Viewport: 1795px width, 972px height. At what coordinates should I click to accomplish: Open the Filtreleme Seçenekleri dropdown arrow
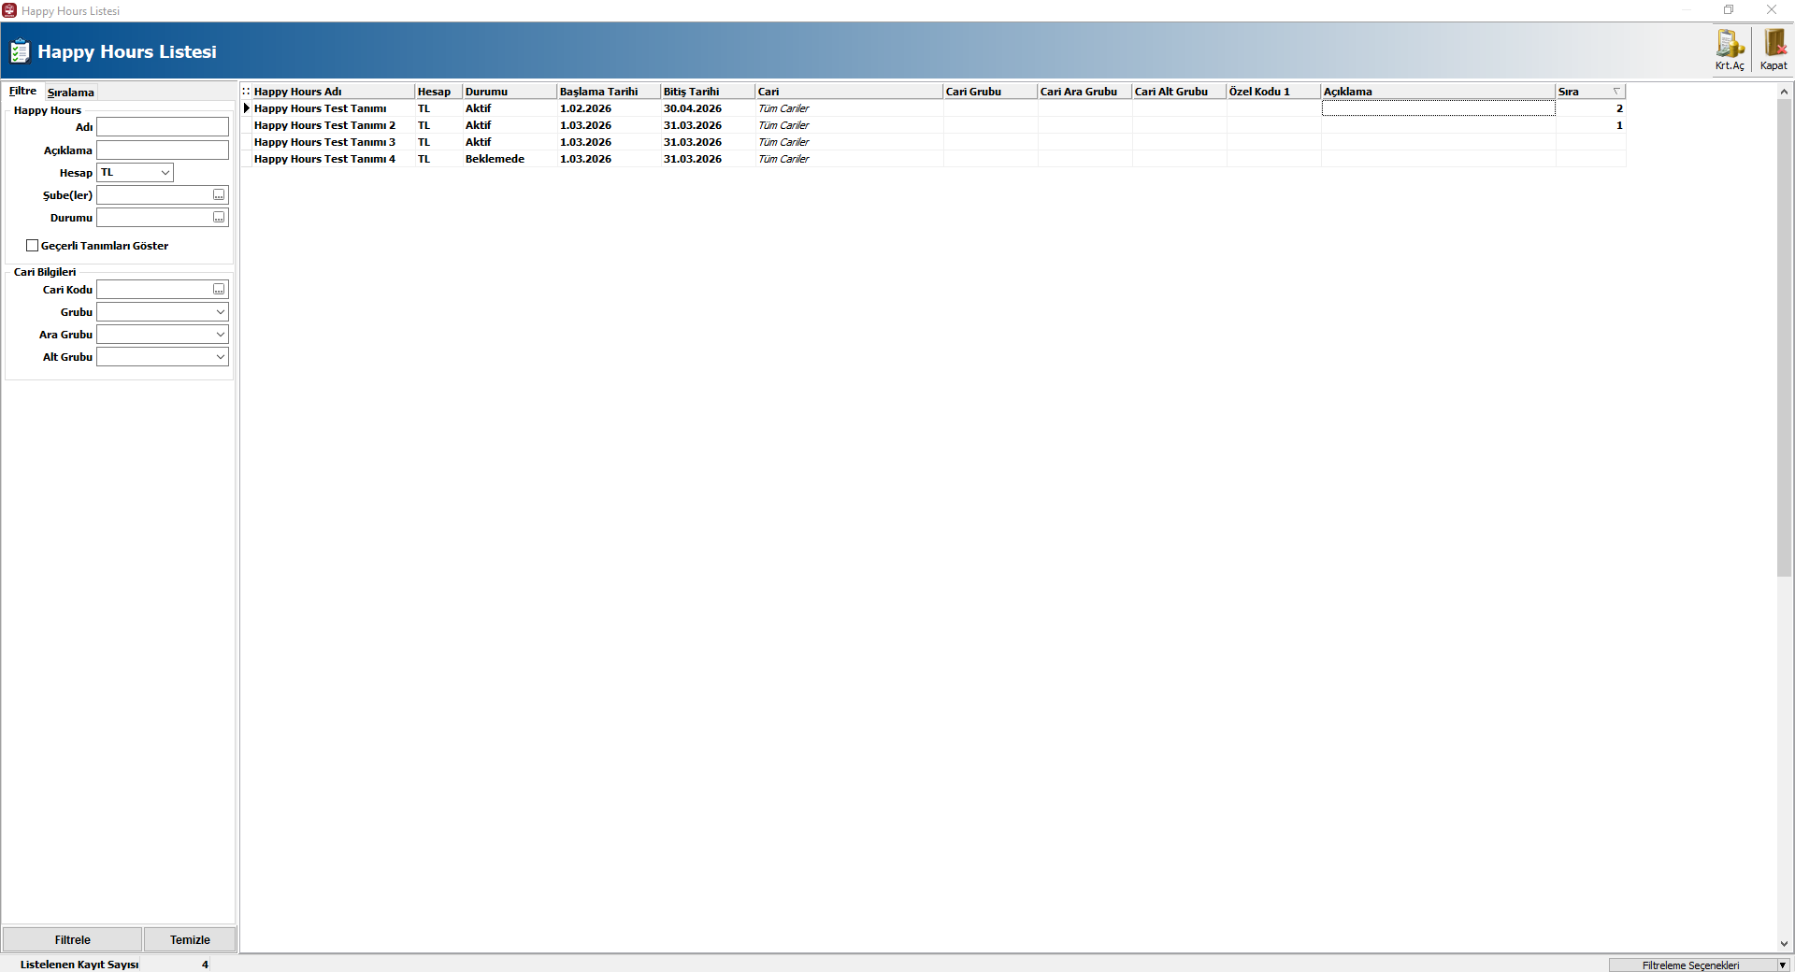click(1782, 965)
